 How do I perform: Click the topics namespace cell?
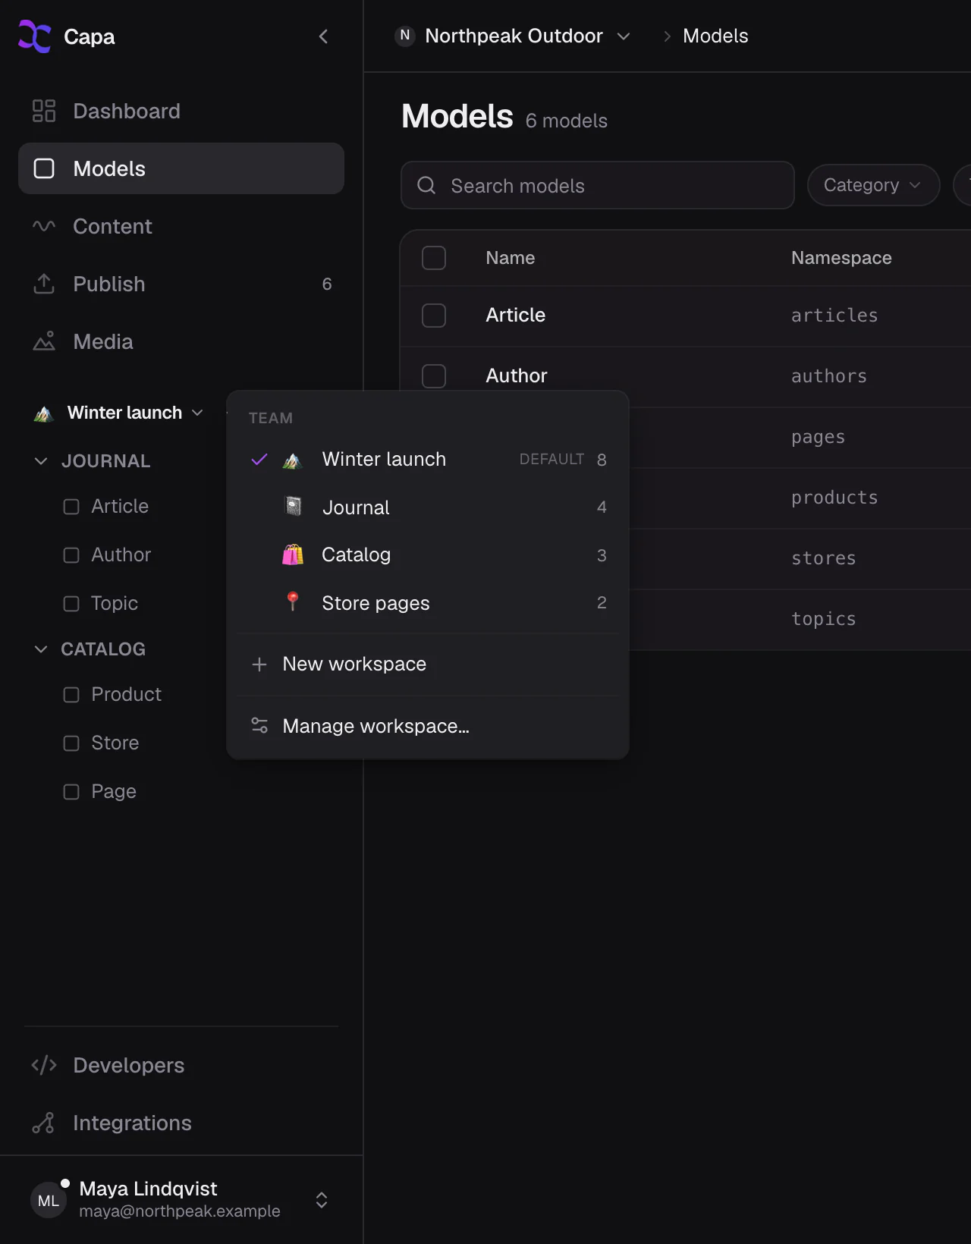[824, 619]
